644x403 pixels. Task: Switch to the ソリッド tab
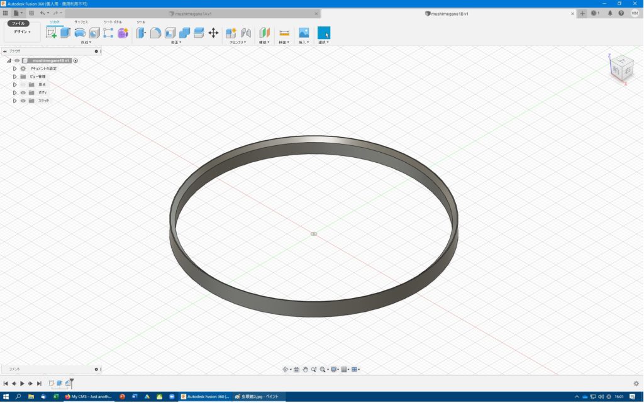(x=55, y=22)
